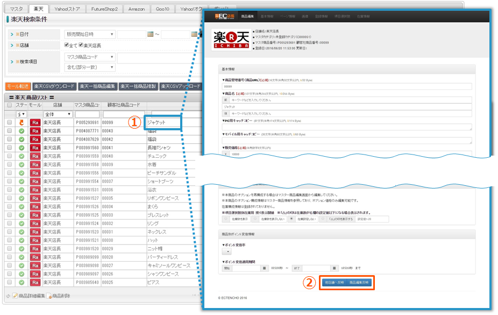Check the row checkbox for P003991558
The image size is (498, 315).
click(10, 165)
